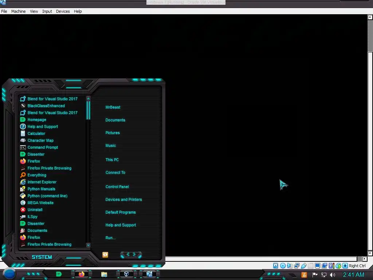Open the Devices menu
The image size is (373, 280).
(63, 11)
